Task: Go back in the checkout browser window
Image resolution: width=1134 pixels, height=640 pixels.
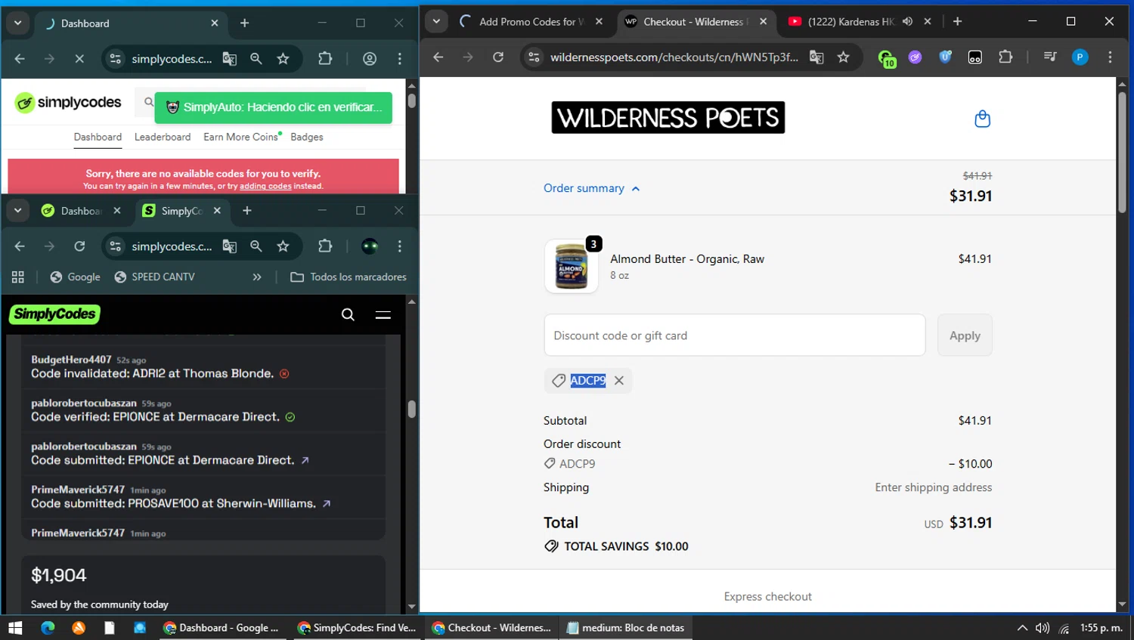Action: coord(438,57)
